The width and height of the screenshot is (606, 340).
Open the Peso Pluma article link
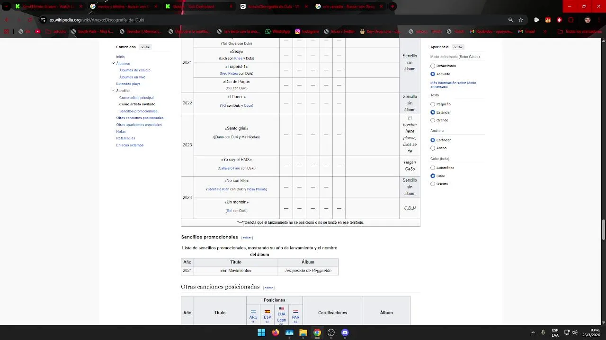pyautogui.click(x=257, y=189)
